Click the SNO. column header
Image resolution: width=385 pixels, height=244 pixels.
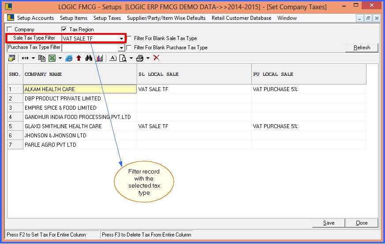click(x=15, y=74)
